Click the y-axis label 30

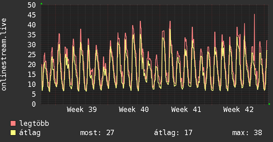[x=32, y=45]
